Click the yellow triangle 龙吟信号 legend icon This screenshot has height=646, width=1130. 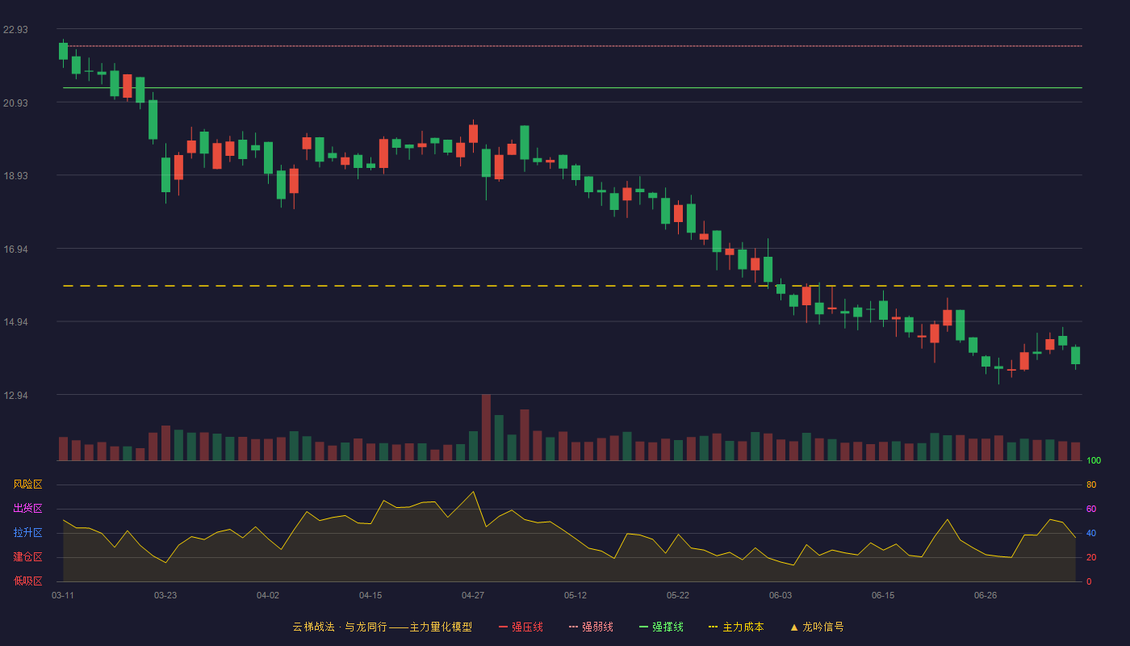794,627
